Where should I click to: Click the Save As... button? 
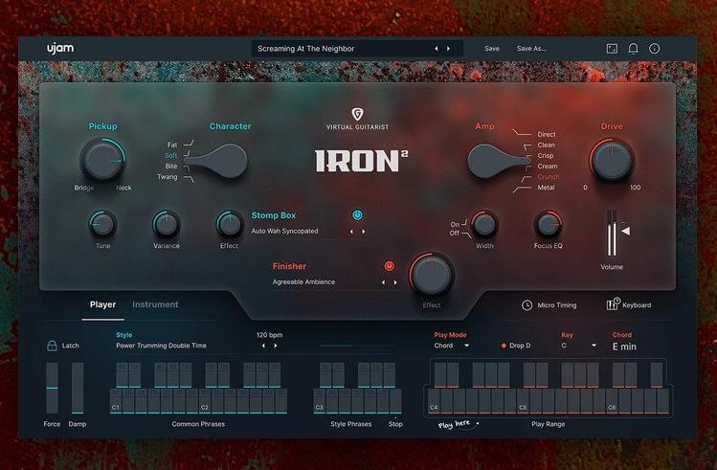(531, 48)
